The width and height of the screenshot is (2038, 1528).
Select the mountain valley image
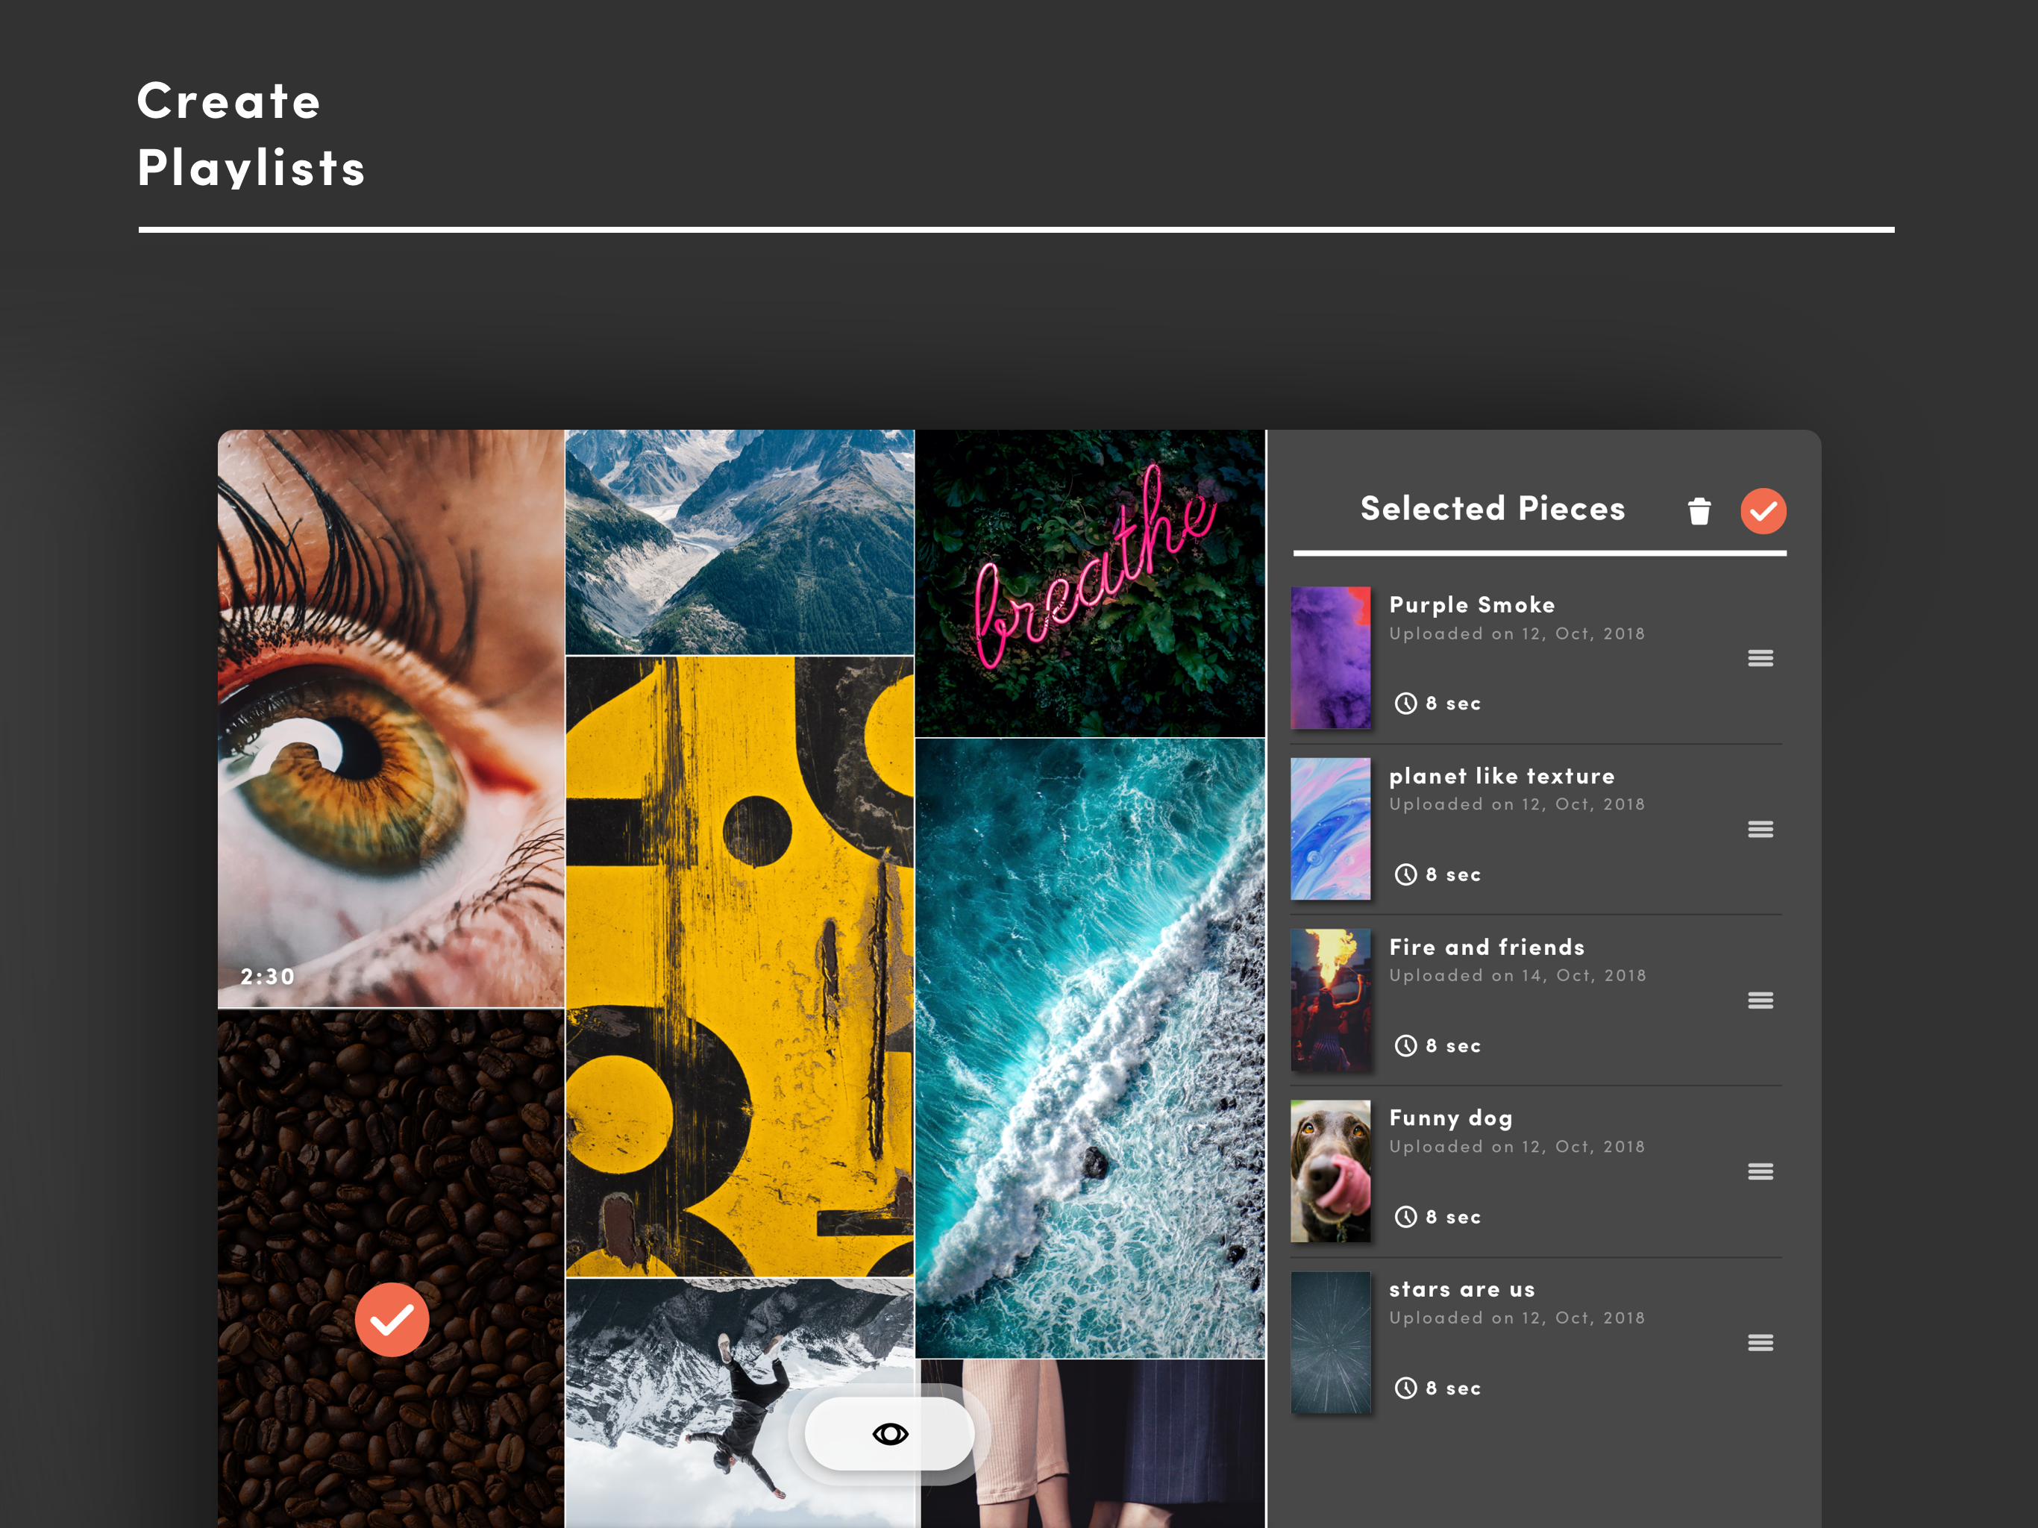[740, 542]
